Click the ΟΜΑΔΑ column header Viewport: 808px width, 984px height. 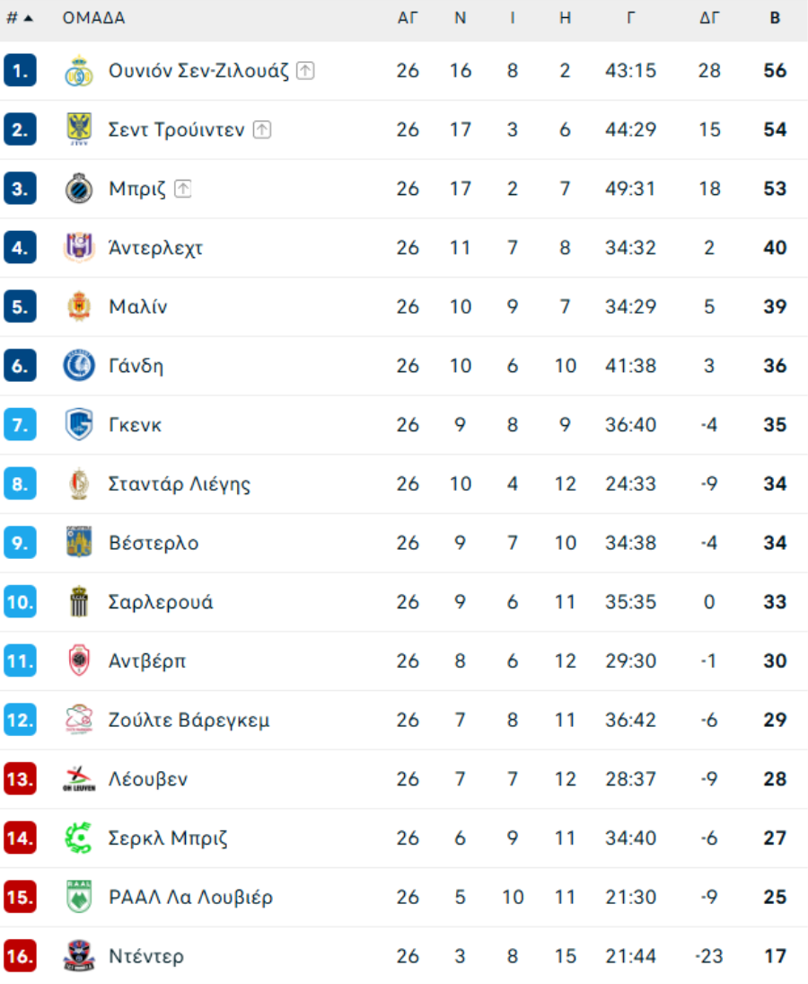93,18
